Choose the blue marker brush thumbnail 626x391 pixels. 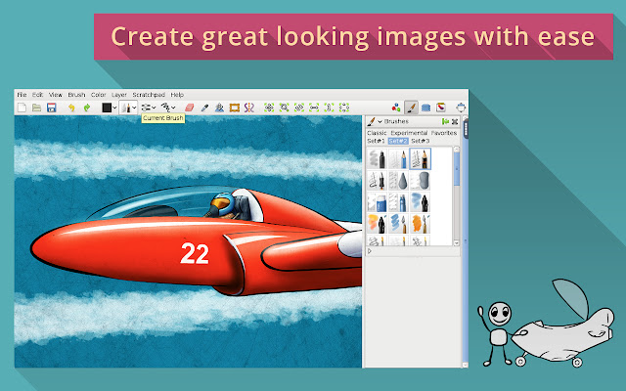(x=398, y=202)
